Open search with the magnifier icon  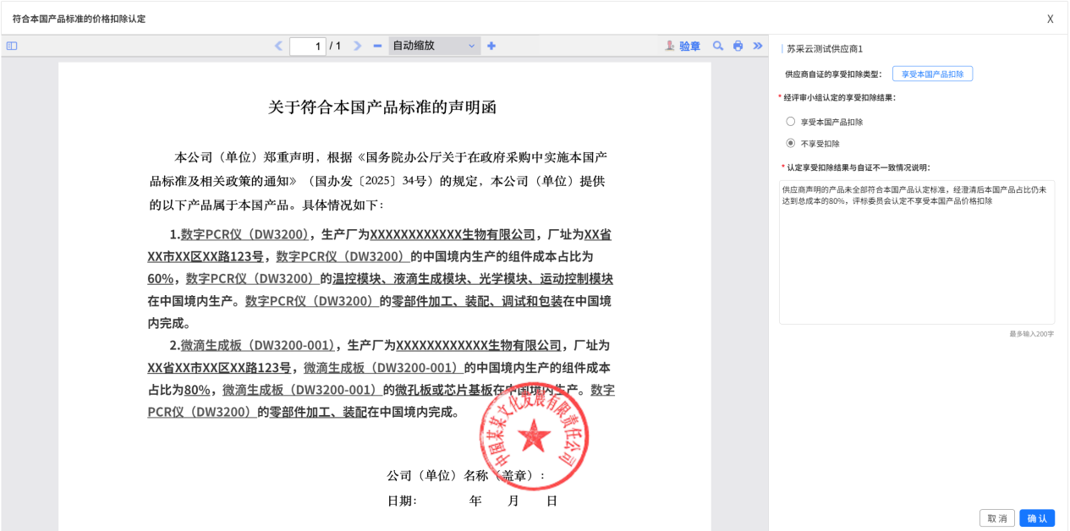click(x=718, y=46)
